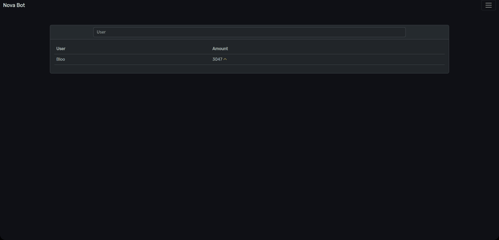499x240 pixels.
Task: Click the User column header
Action: (x=61, y=49)
